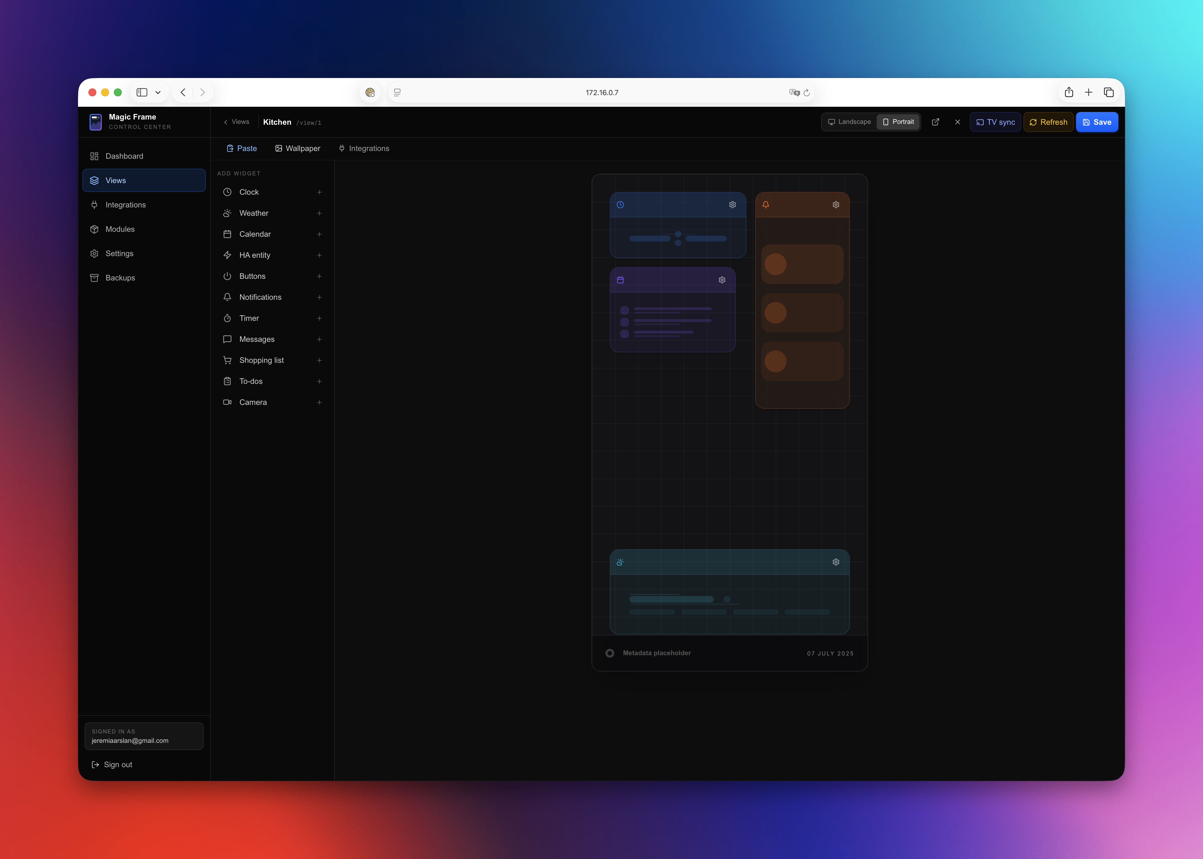Viewport: 1203px width, 859px height.
Task: Add a Shopping list widget with plus icon
Action: [319, 360]
